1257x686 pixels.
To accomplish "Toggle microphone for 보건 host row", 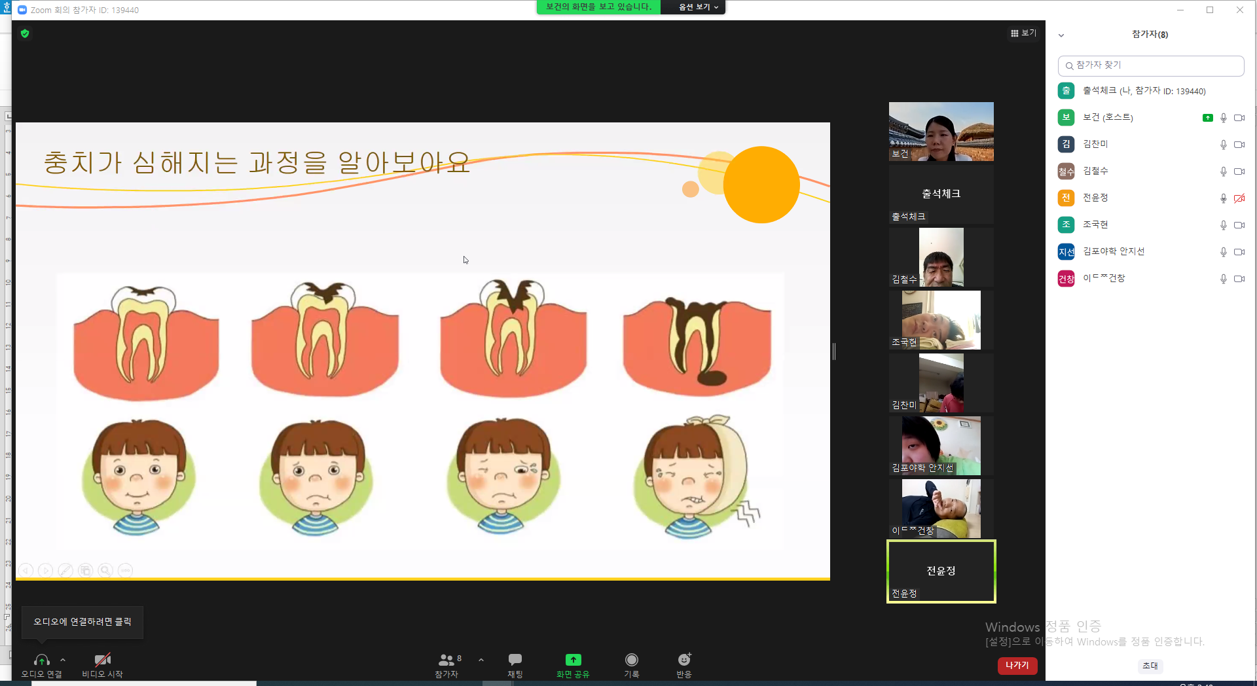I will tap(1223, 118).
